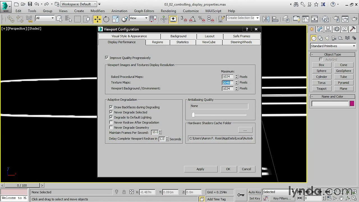Click the Redo arrow icon
Image resolution: width=359 pixels, height=202 pixels.
(x=47, y=4)
